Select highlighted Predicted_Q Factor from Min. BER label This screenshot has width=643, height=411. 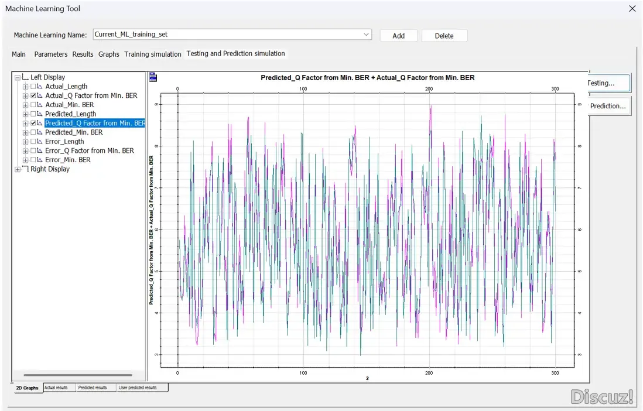click(95, 123)
